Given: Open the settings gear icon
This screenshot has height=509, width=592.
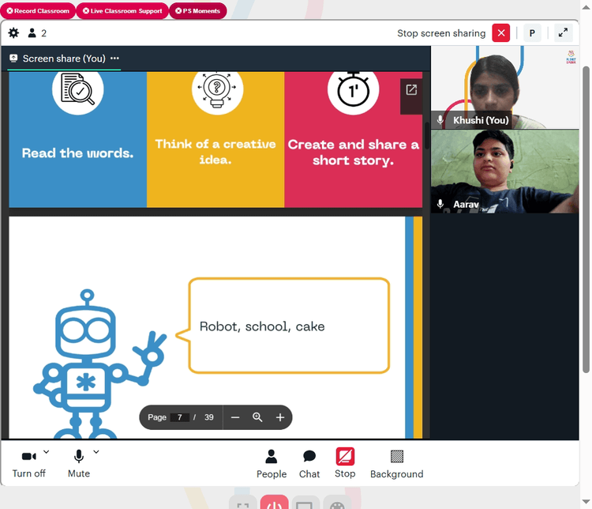Looking at the screenshot, I should [13, 33].
